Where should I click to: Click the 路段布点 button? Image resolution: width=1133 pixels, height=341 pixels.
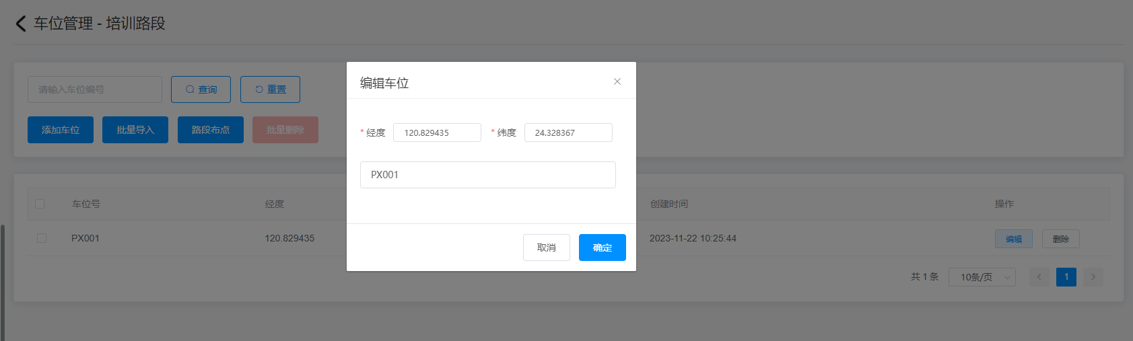coord(211,130)
